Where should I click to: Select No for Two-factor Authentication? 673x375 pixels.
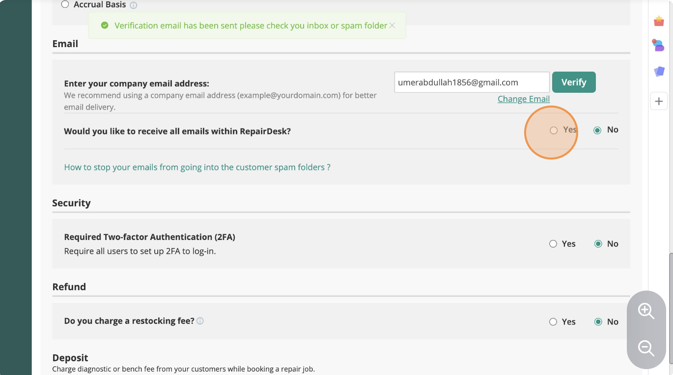click(x=598, y=244)
